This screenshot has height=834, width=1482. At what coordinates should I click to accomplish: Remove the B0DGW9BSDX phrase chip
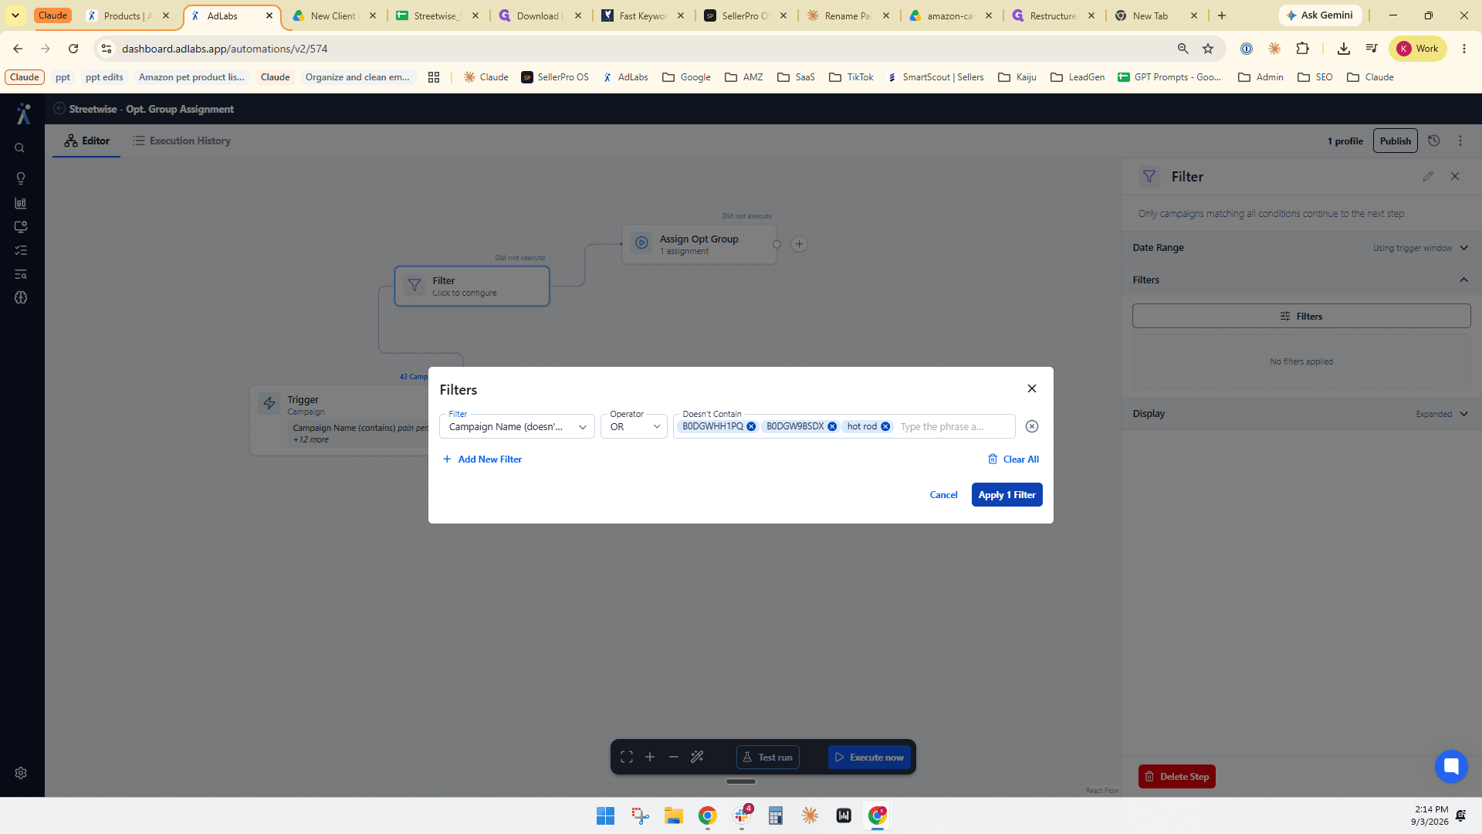coord(832,426)
